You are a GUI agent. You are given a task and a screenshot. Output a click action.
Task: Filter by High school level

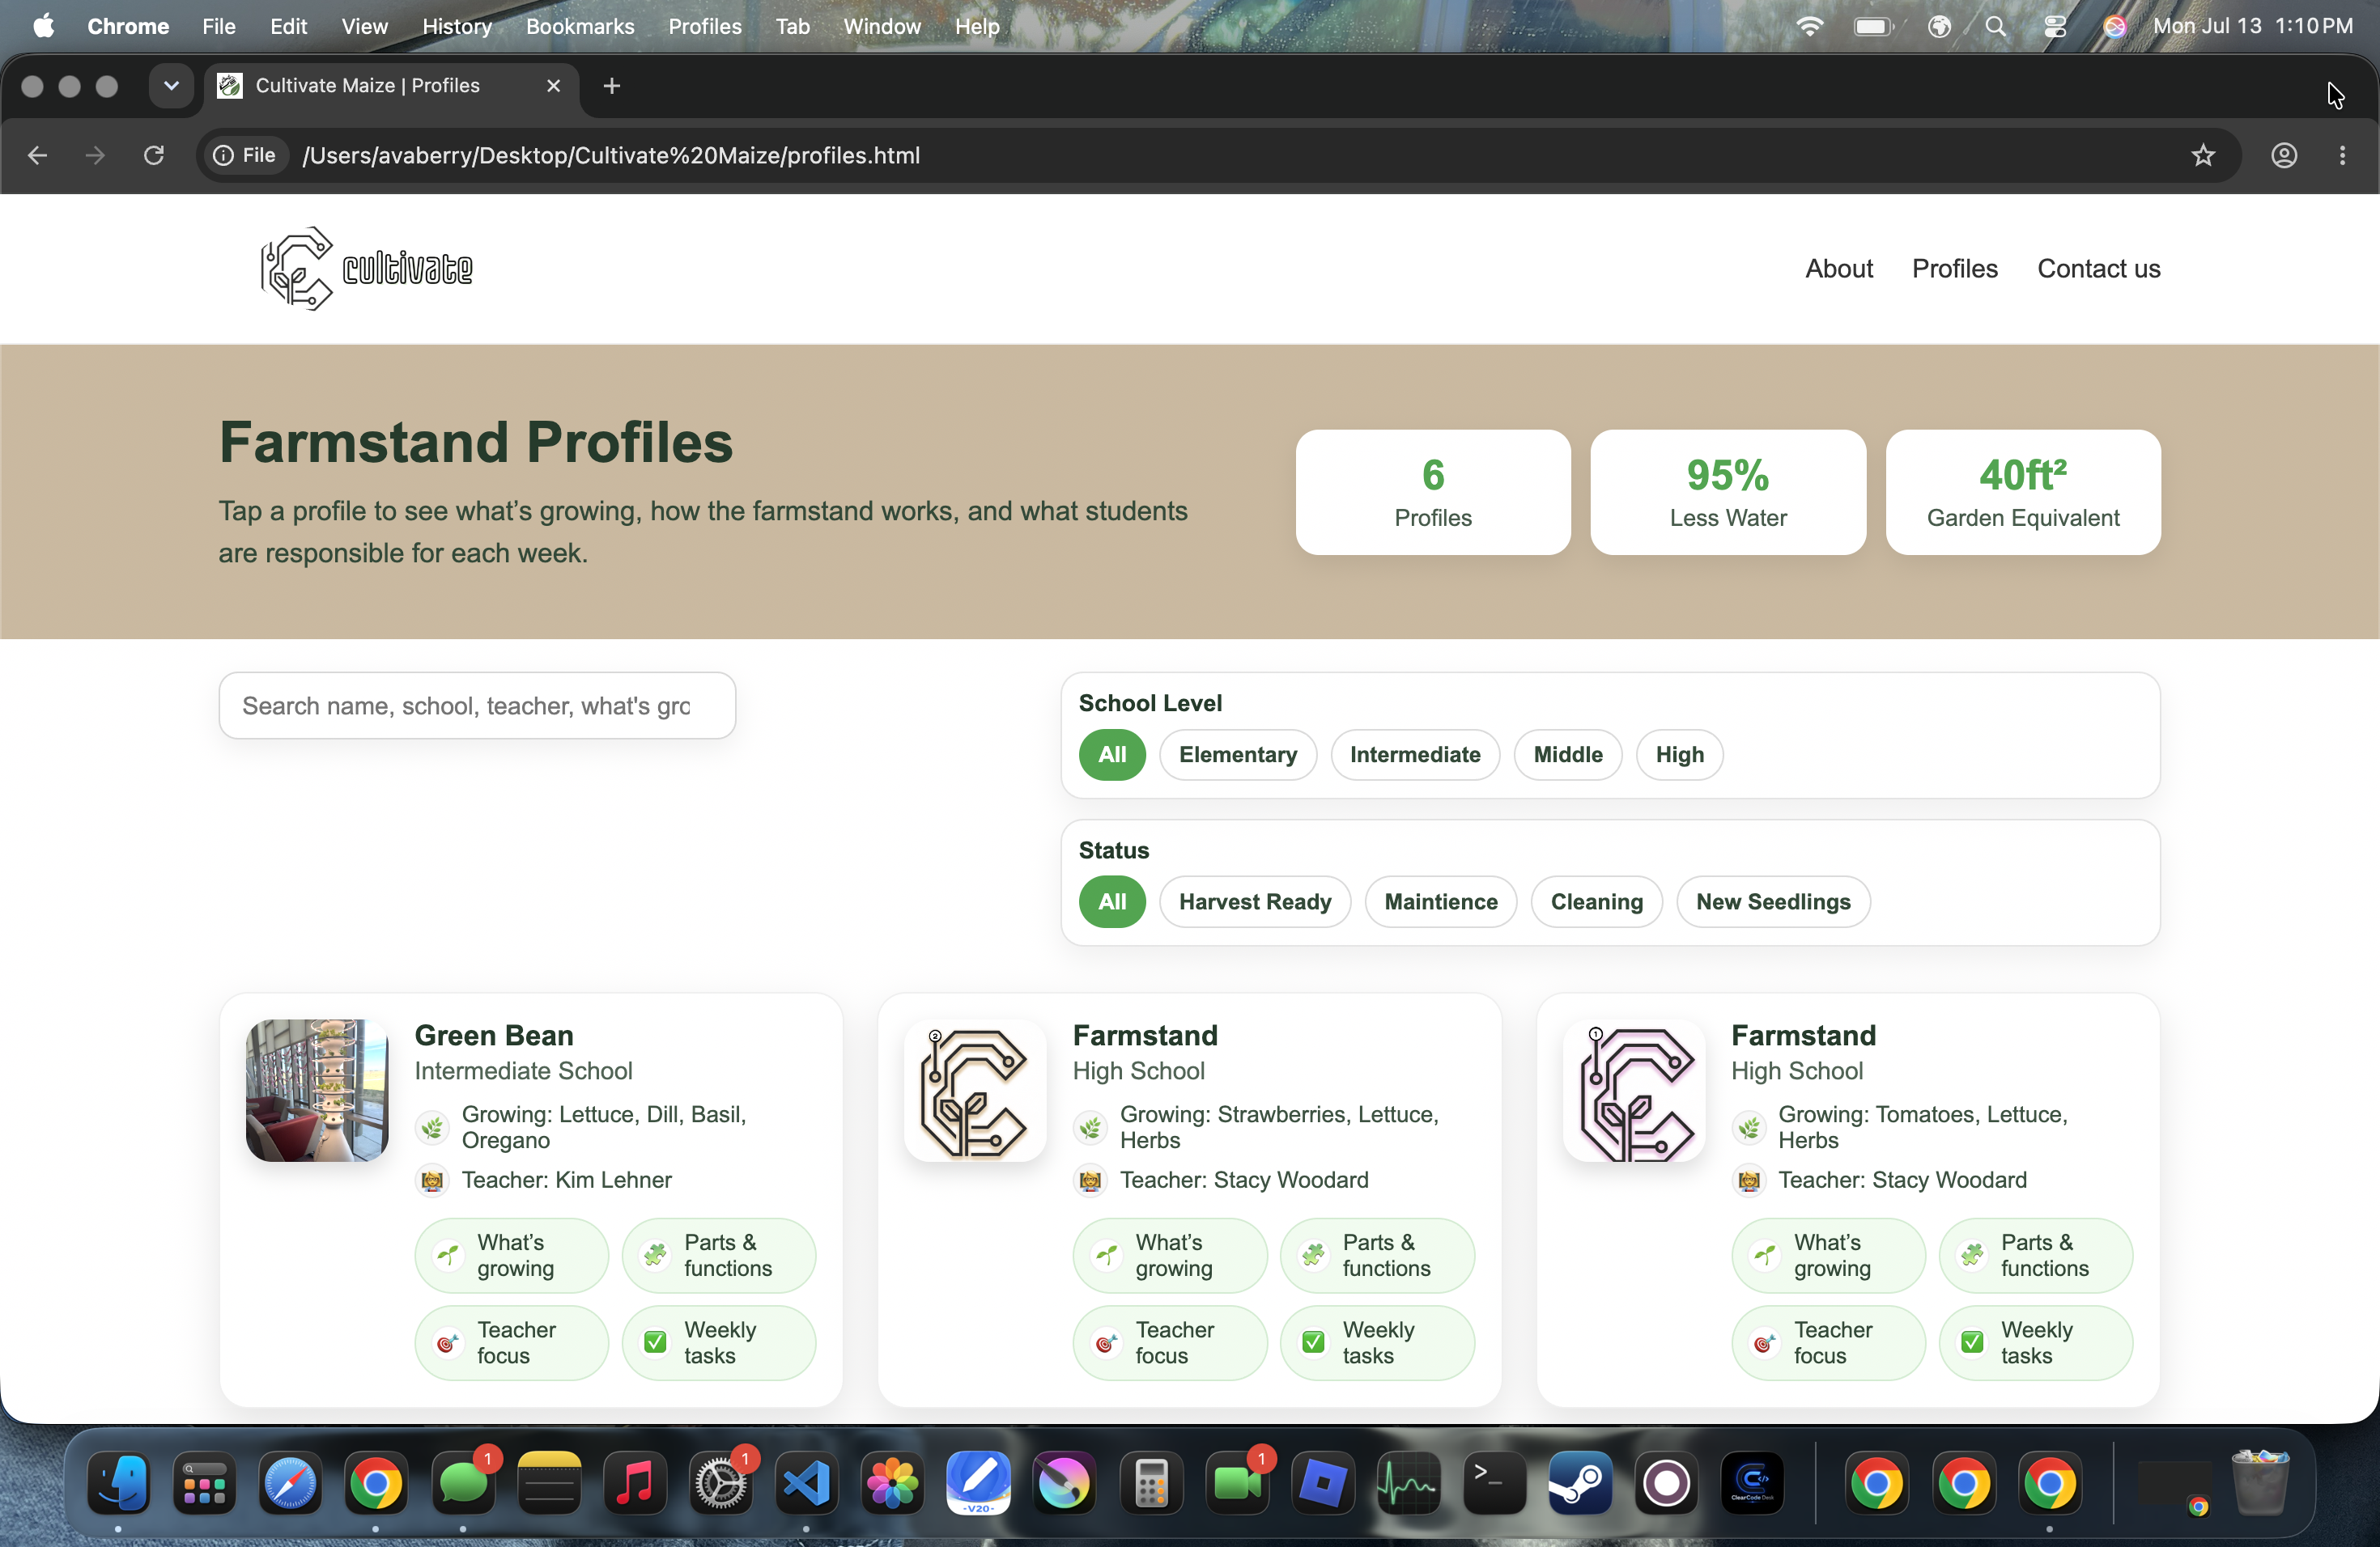(1679, 755)
